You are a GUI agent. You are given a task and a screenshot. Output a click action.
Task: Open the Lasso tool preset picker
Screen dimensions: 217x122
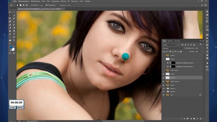pos(12,5)
